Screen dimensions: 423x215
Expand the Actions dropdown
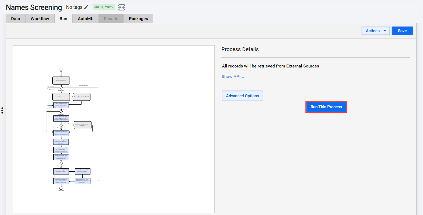[x=375, y=31]
